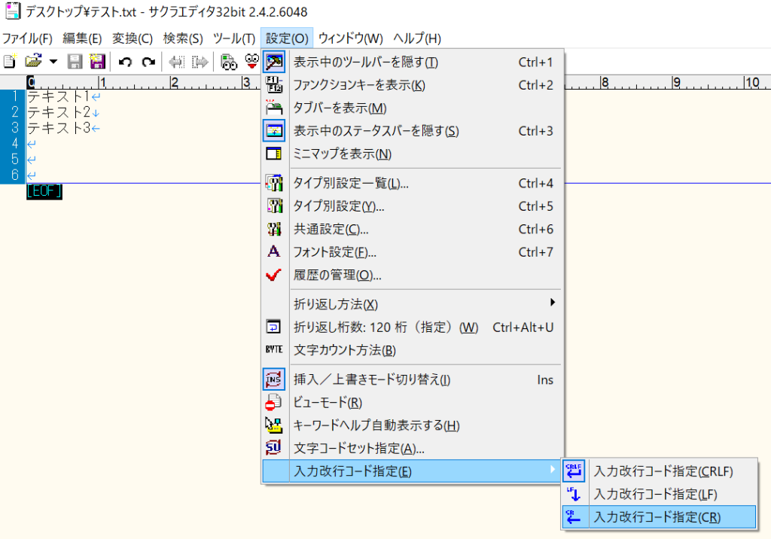Hide the displayed status bar

point(376,131)
